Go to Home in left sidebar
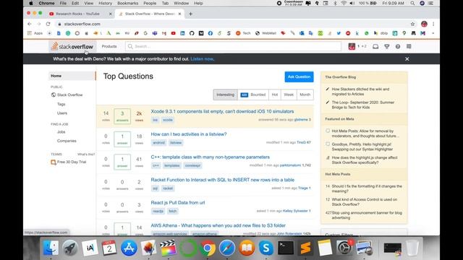This screenshot has height=260, width=463. (x=72, y=76)
